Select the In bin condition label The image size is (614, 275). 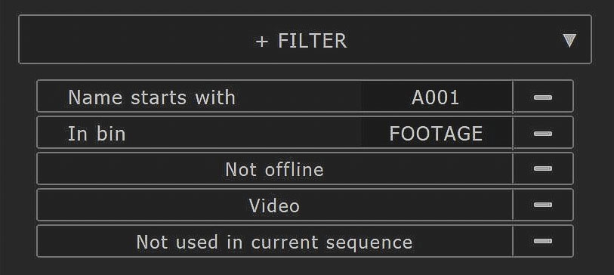tap(97, 134)
